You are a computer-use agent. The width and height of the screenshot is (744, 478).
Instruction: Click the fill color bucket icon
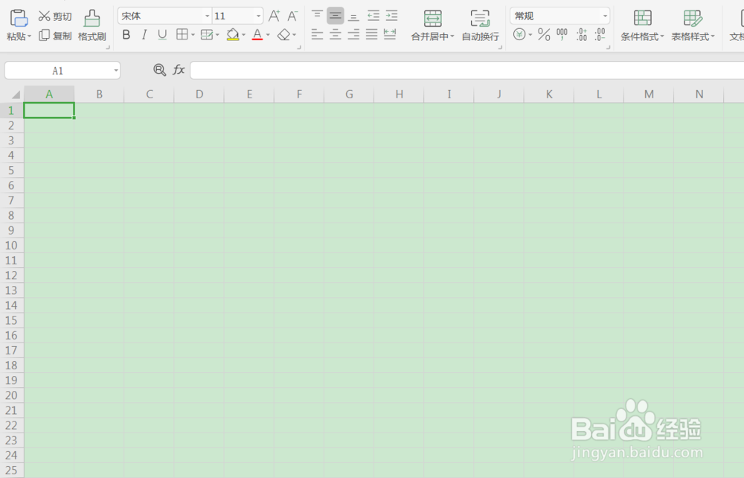pos(232,35)
